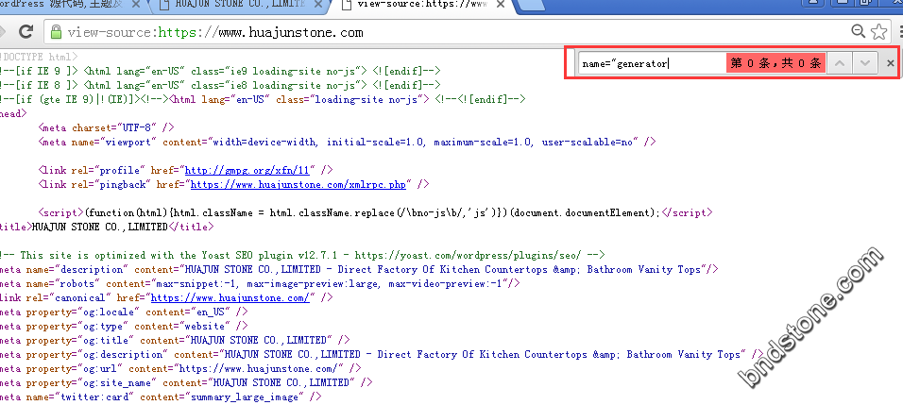Screen dimensions: 903x405
Task: Click the meta viewport line
Action: click(348, 143)
